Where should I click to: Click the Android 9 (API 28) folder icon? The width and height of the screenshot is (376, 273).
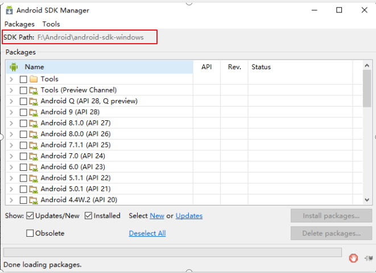click(x=34, y=112)
